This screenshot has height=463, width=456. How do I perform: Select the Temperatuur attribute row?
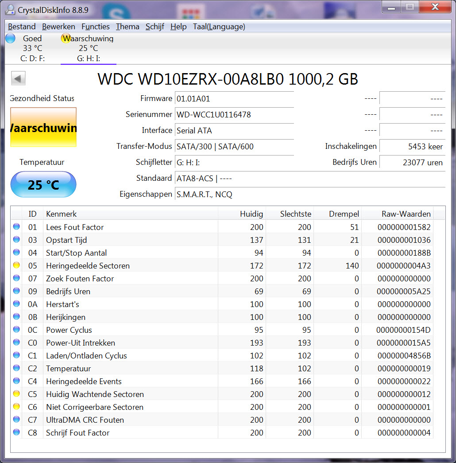[x=68, y=369]
